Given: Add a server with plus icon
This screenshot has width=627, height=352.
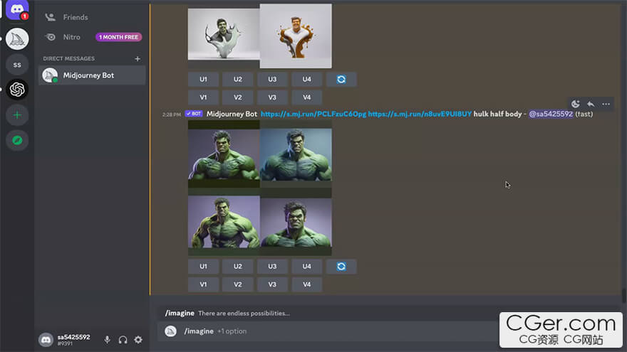Looking at the screenshot, I should pos(17,115).
